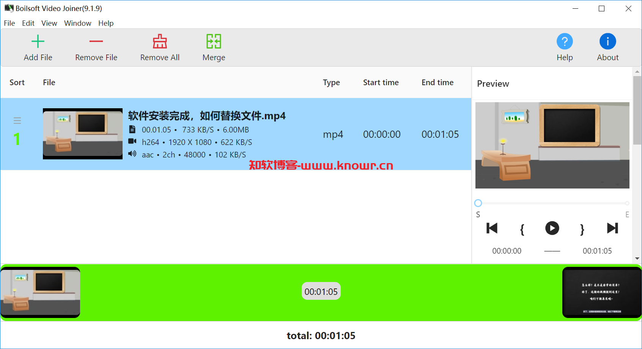The image size is (642, 349).
Task: Jump to start with previous button
Action: pyautogui.click(x=492, y=228)
